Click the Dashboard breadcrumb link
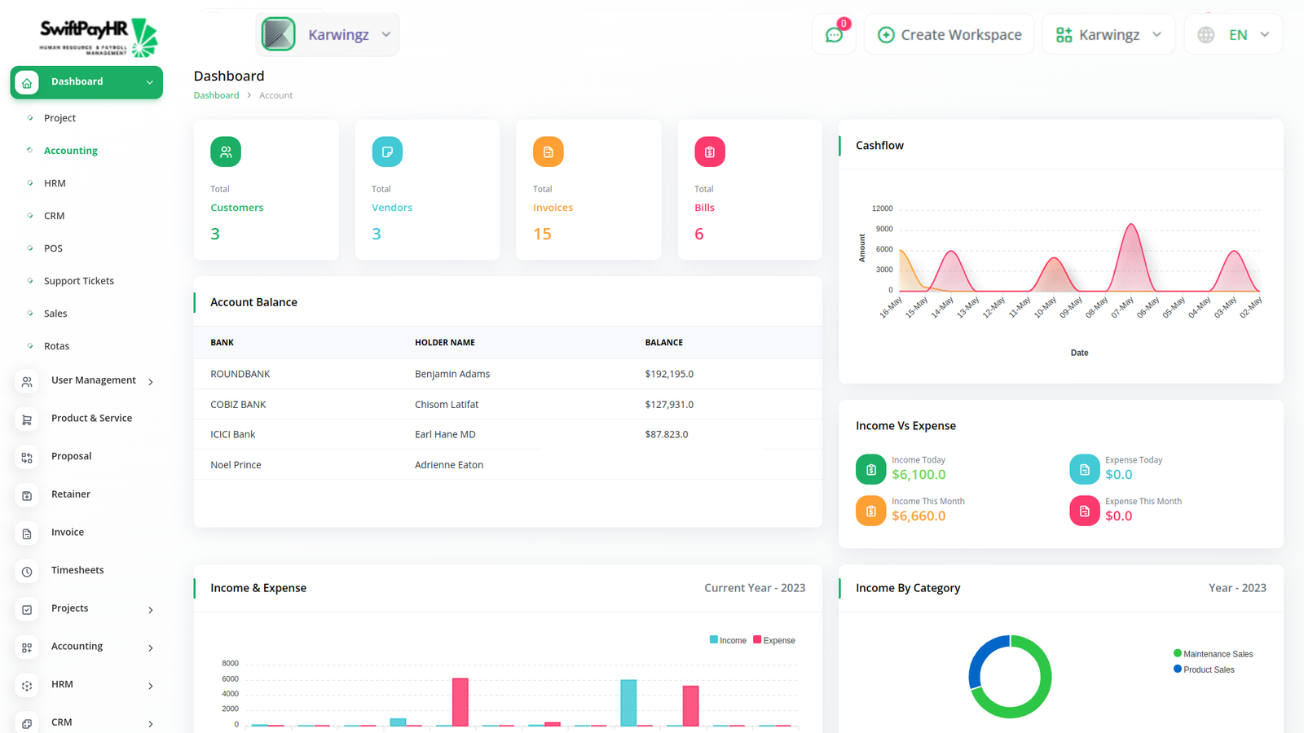1304x733 pixels. coord(216,95)
